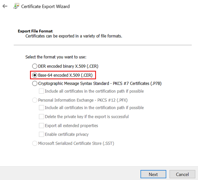Check Include all certificates under PKCS #12
The width and height of the screenshot is (198, 180).
(41, 108)
